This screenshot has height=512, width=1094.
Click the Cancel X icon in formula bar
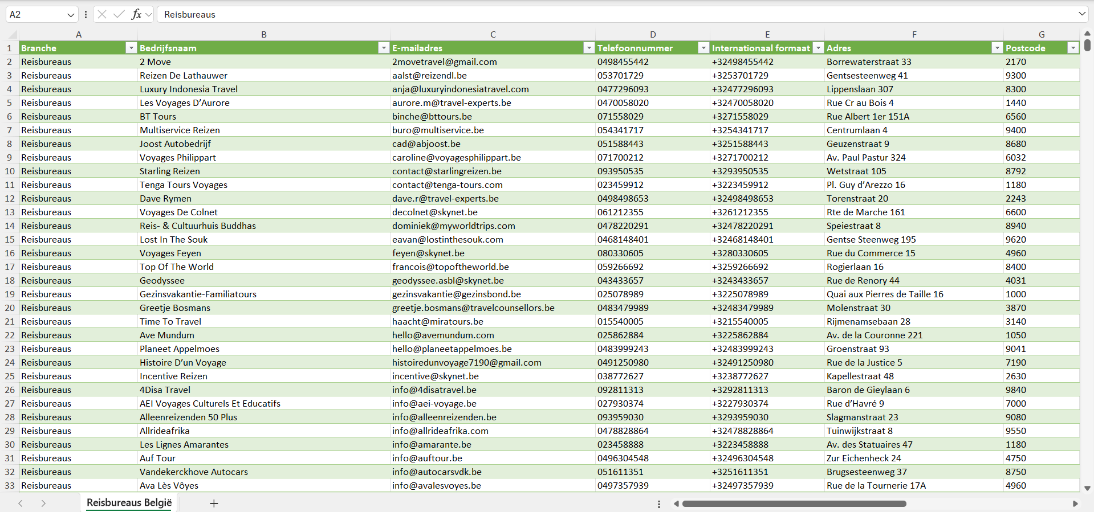102,14
